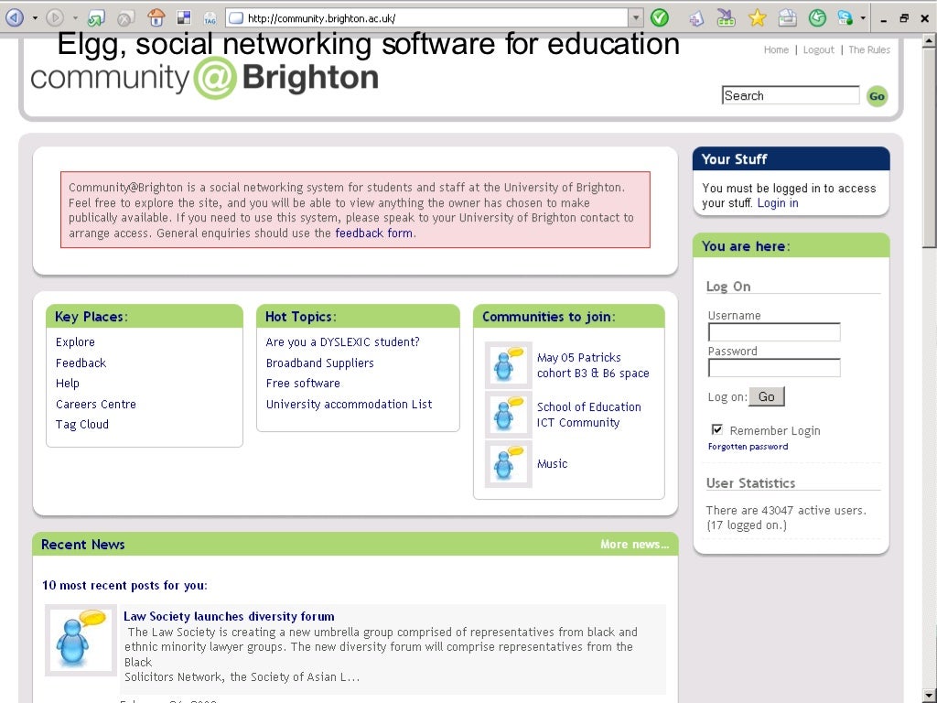Click the purple plus add-page toolbar icon
Viewport: 937px width, 703px height.
(x=696, y=18)
